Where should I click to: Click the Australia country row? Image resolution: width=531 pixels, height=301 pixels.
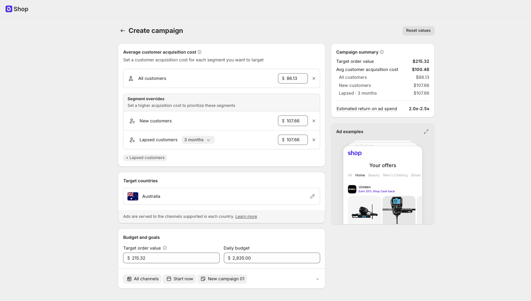pyautogui.click(x=222, y=196)
